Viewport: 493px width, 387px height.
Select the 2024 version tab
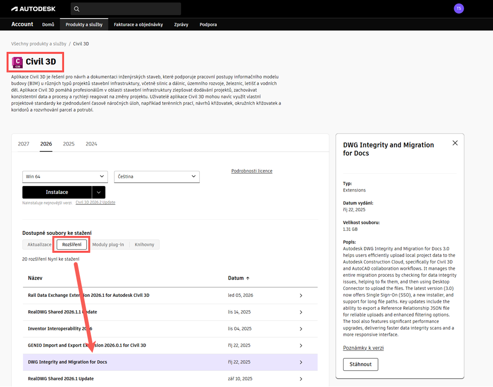pos(91,144)
